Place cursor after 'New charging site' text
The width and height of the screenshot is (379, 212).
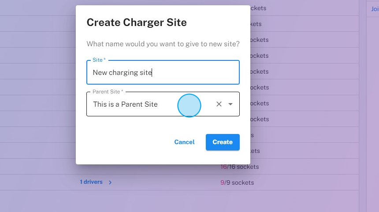coord(152,73)
